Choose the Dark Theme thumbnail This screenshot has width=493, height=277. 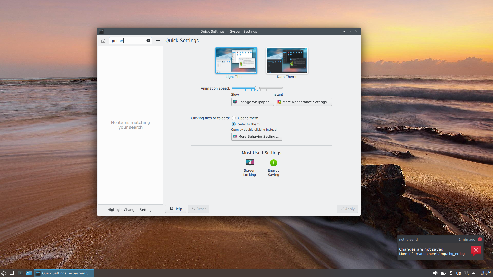tap(287, 61)
